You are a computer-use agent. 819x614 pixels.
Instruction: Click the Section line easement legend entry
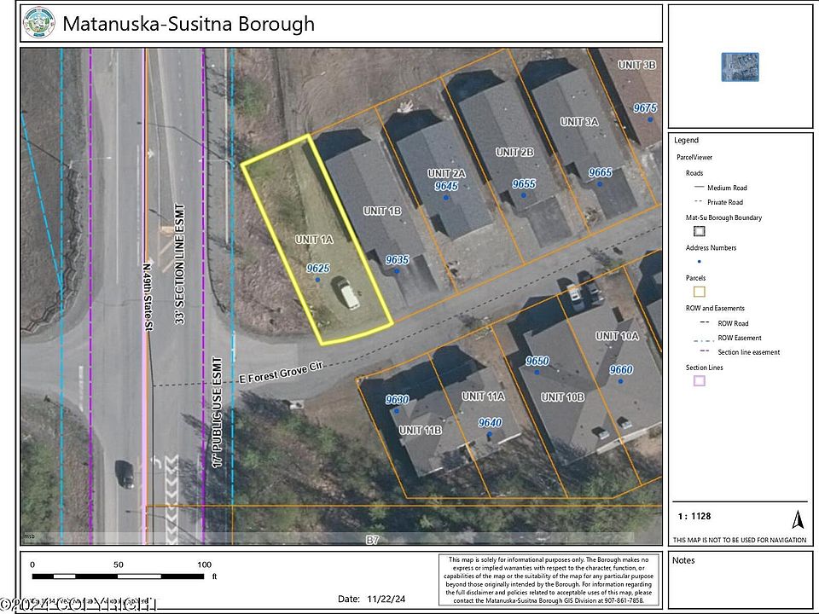click(749, 353)
